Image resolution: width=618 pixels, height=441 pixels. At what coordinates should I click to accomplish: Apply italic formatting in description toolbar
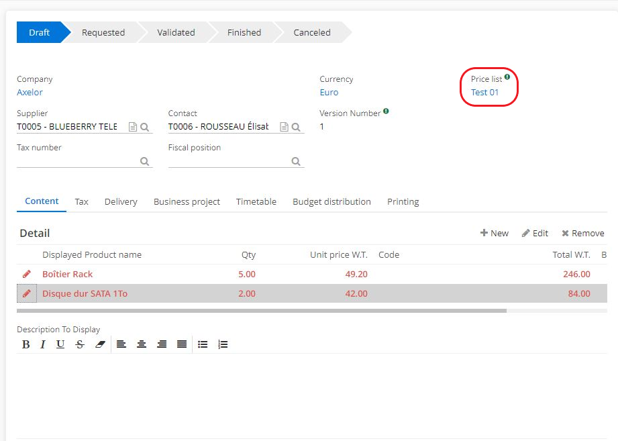[x=43, y=344]
